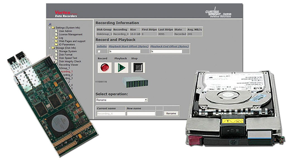This screenshot has height=160, width=293.
Task: Click the Storage (Disk Info) folder icon
Action: (53, 48)
